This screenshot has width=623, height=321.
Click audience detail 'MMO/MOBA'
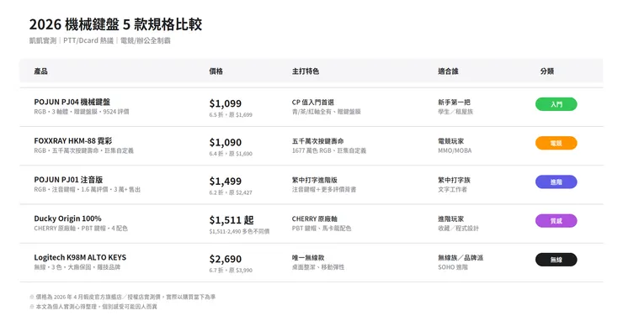pos(455,150)
